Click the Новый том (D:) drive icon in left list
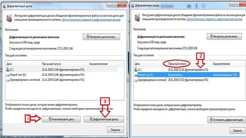246x138 pixels. [x=8, y=75]
